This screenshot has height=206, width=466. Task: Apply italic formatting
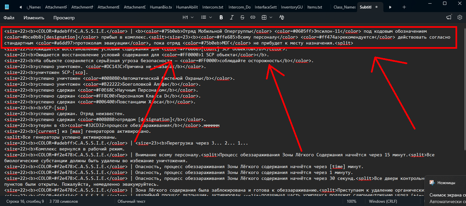[232, 17]
